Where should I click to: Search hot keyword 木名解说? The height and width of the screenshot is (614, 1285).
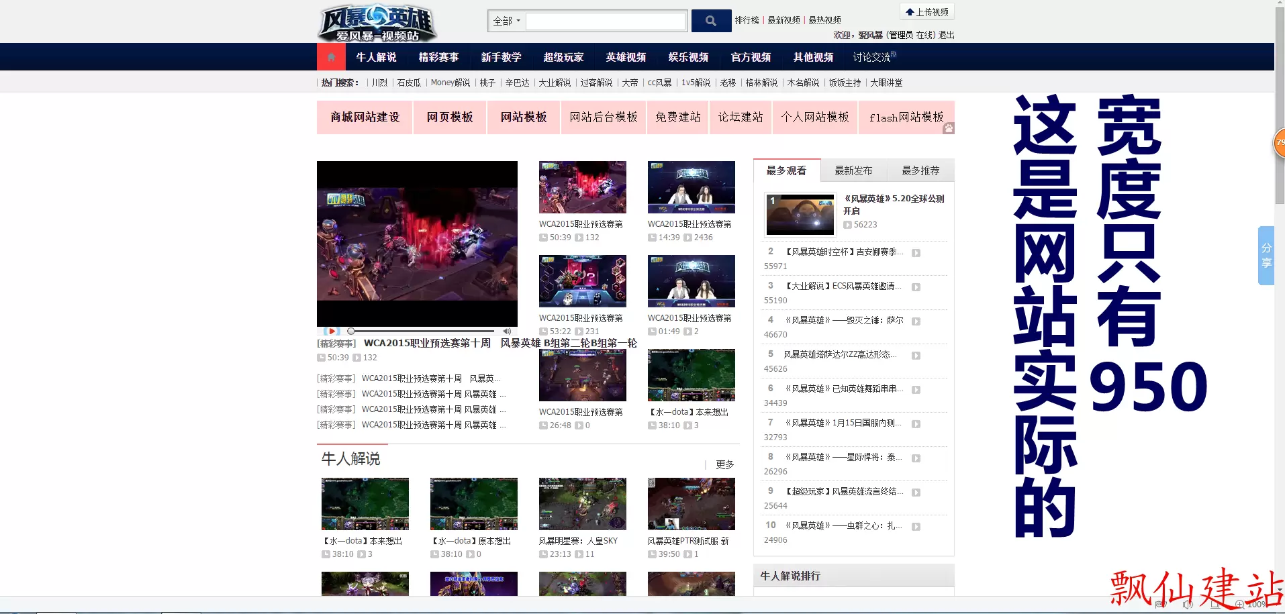point(803,83)
